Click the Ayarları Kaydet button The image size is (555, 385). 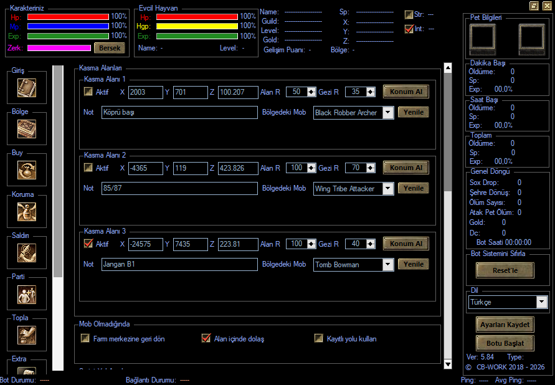[505, 325]
